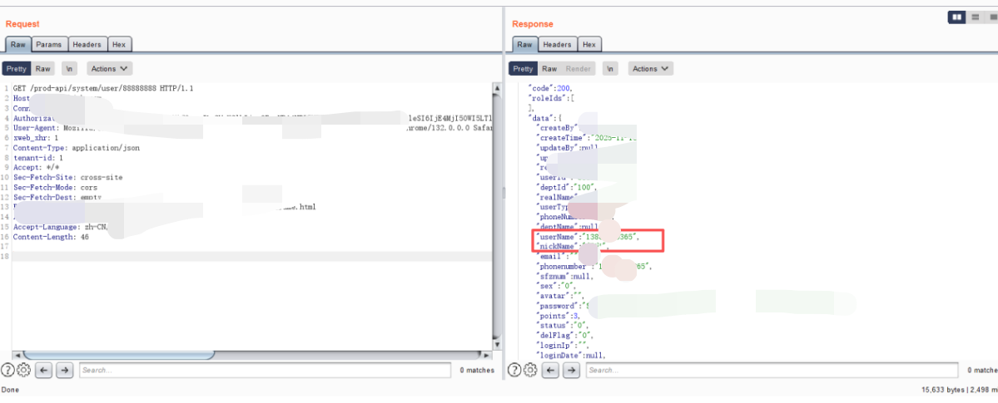Select Raw view in Response panel toolbar
The height and width of the screenshot is (403, 998).
click(x=549, y=69)
